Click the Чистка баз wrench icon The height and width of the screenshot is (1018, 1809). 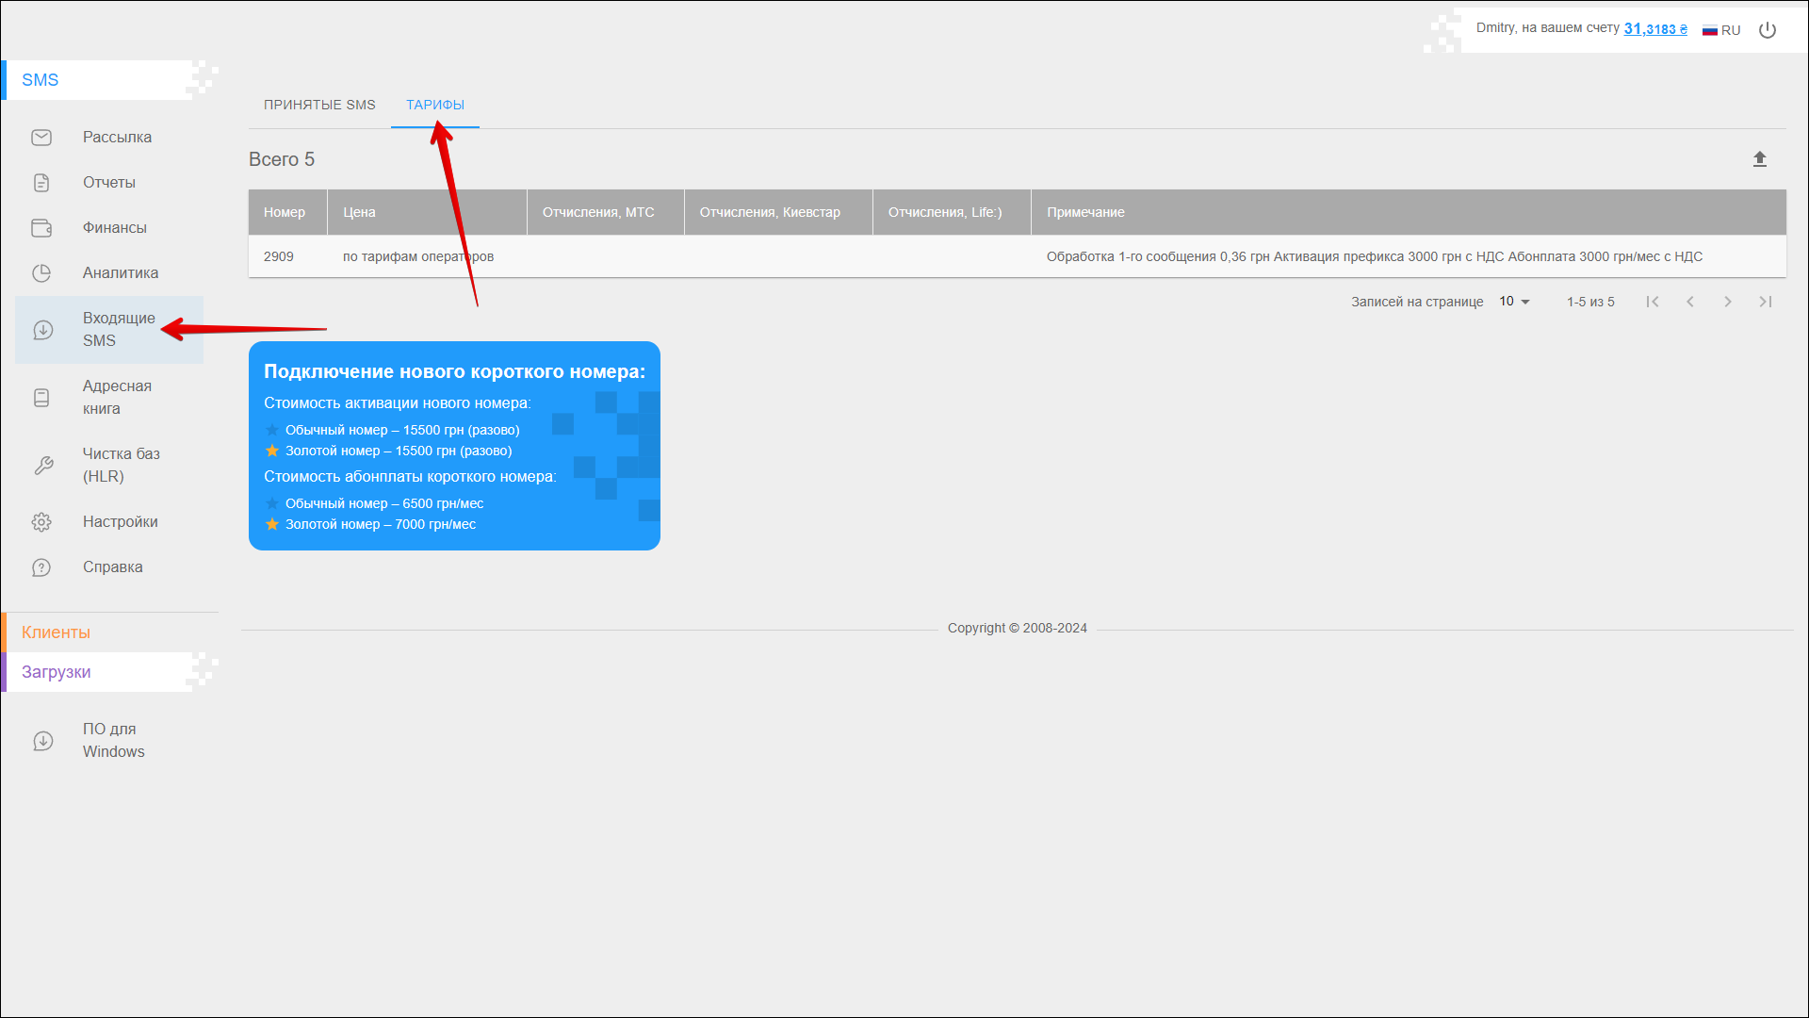tap(43, 466)
